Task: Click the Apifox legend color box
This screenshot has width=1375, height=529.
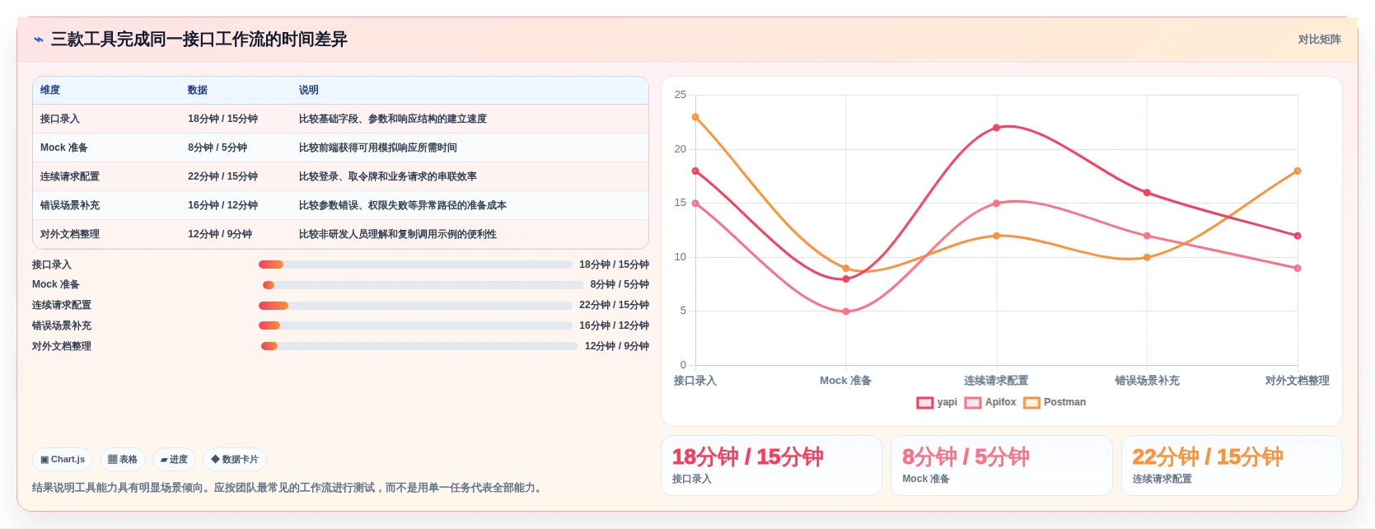Action: (x=973, y=403)
